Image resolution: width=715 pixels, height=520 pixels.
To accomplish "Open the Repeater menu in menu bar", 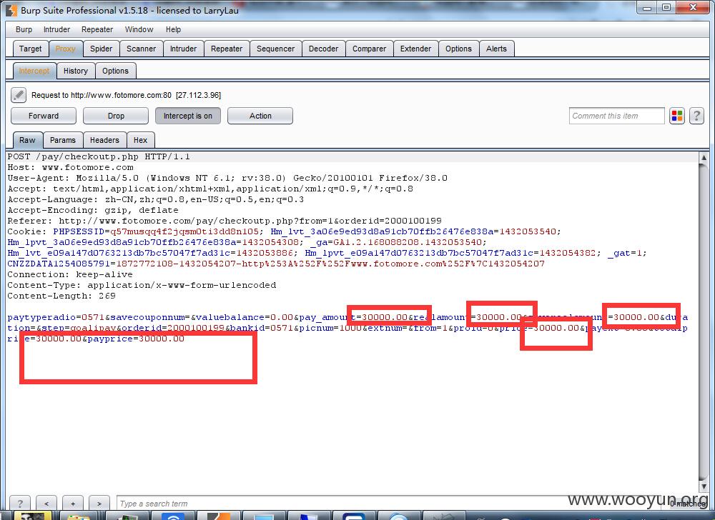I will pyautogui.click(x=97, y=29).
